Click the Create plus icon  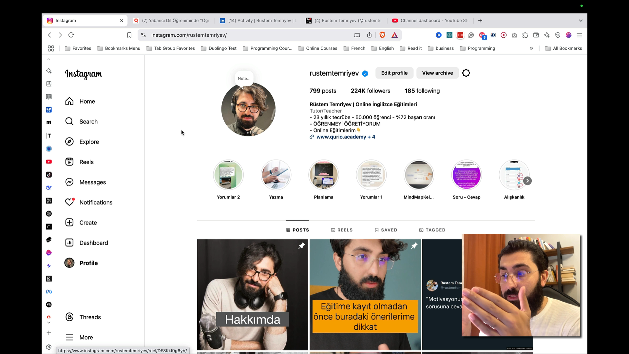pos(69,223)
